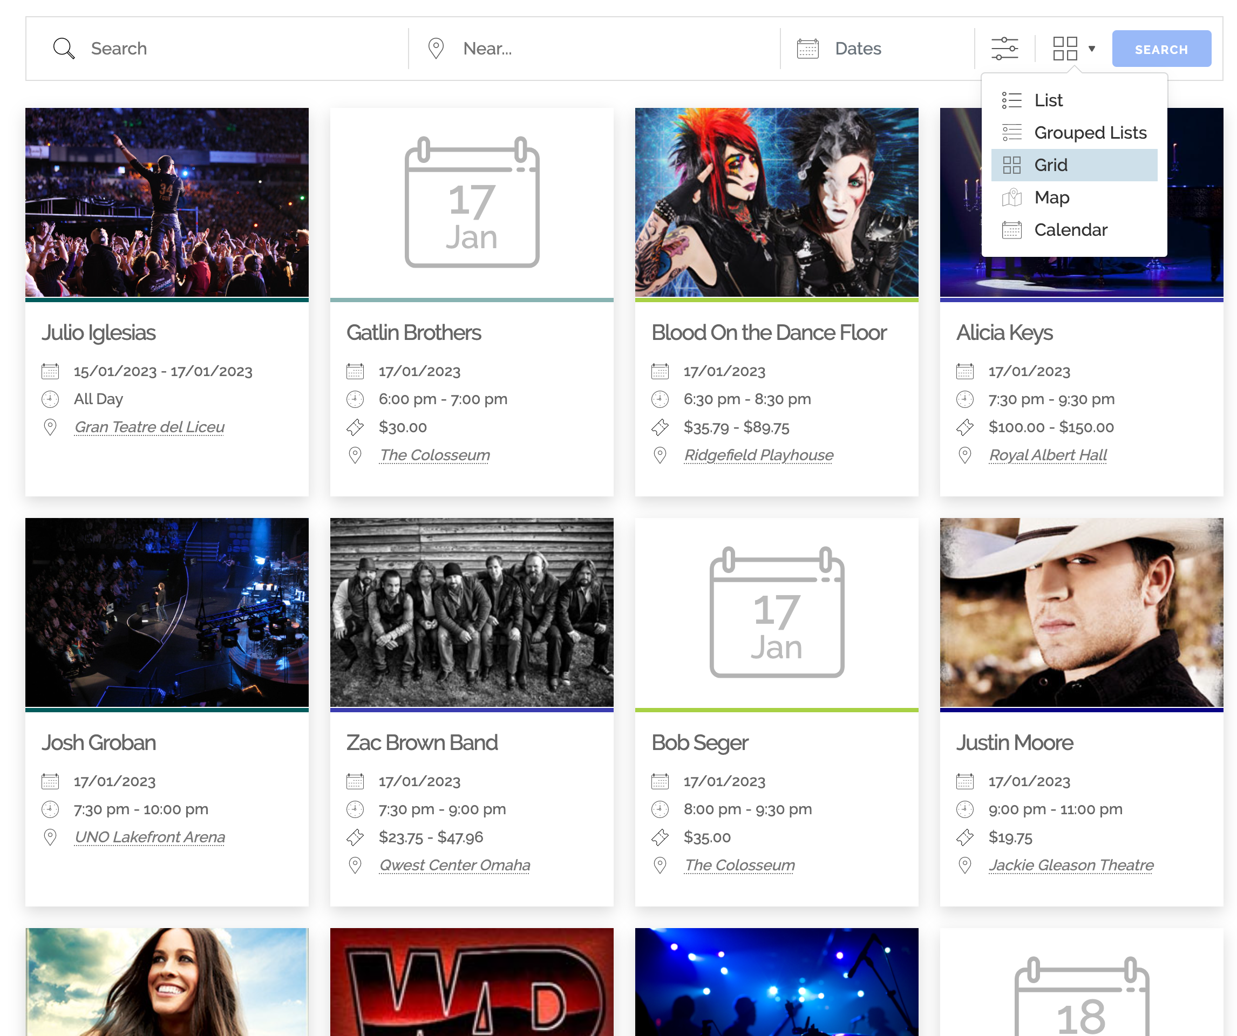Image resolution: width=1237 pixels, height=1036 pixels.
Task: Click the calendar icon beside Dates
Action: 807,49
